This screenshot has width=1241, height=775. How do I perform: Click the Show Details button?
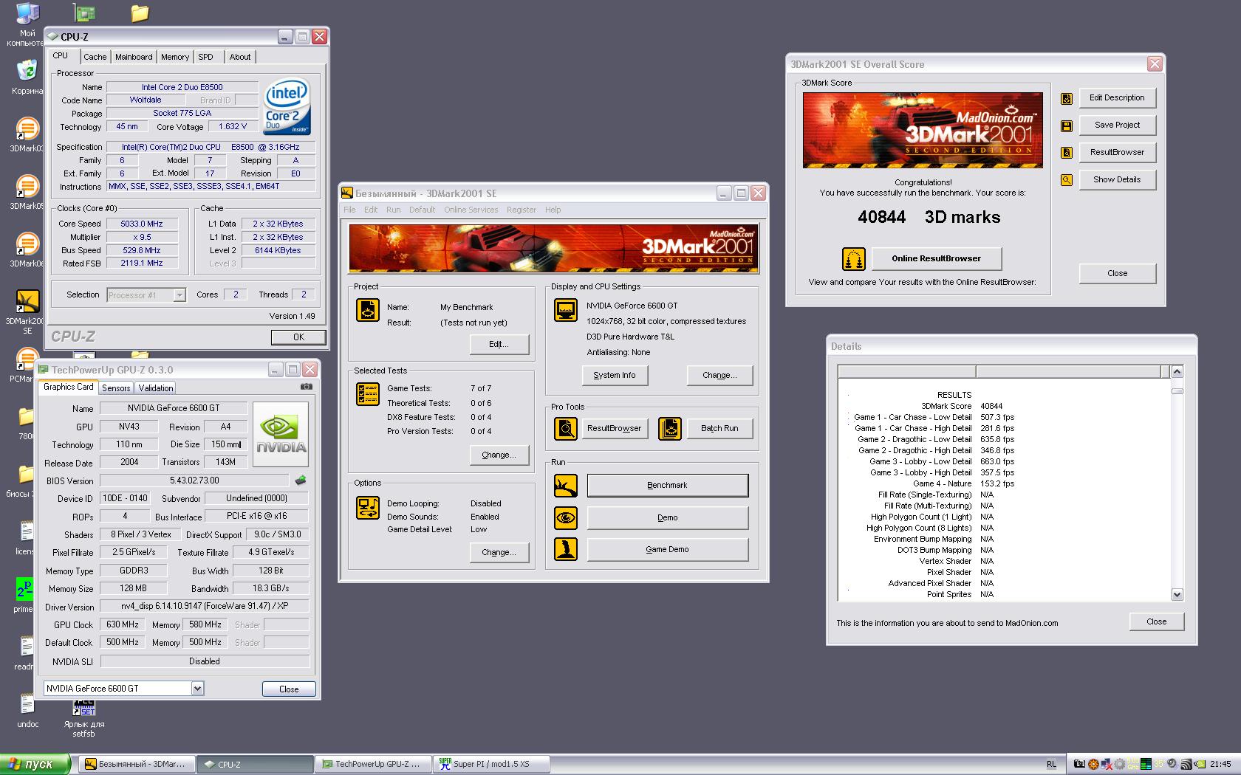pyautogui.click(x=1117, y=179)
